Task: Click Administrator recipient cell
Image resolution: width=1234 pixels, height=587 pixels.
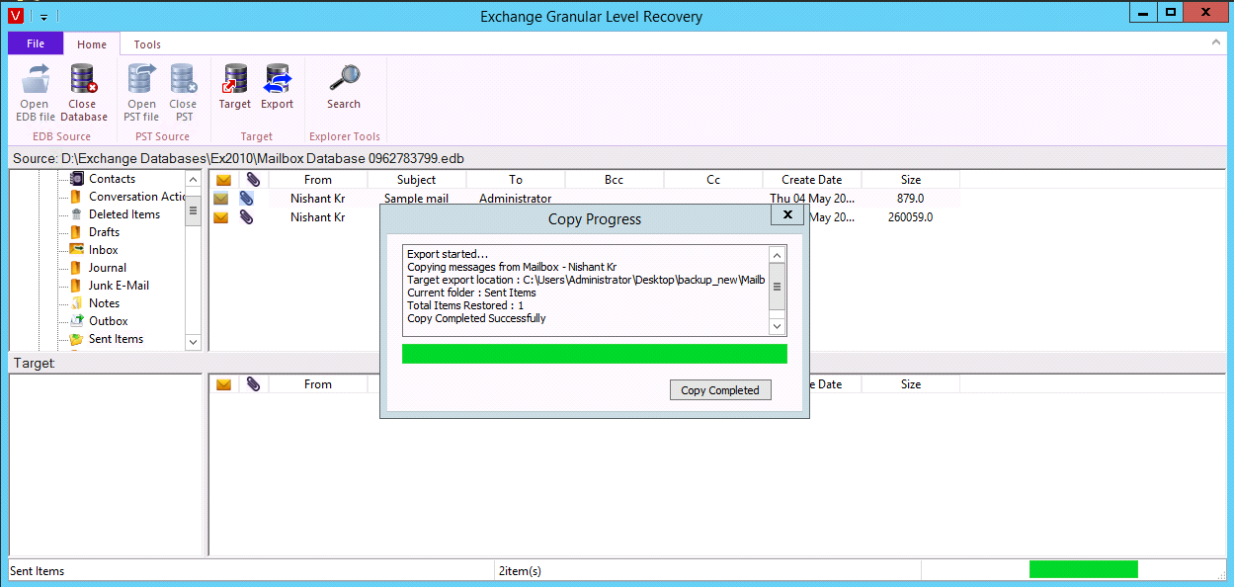Action: (516, 199)
